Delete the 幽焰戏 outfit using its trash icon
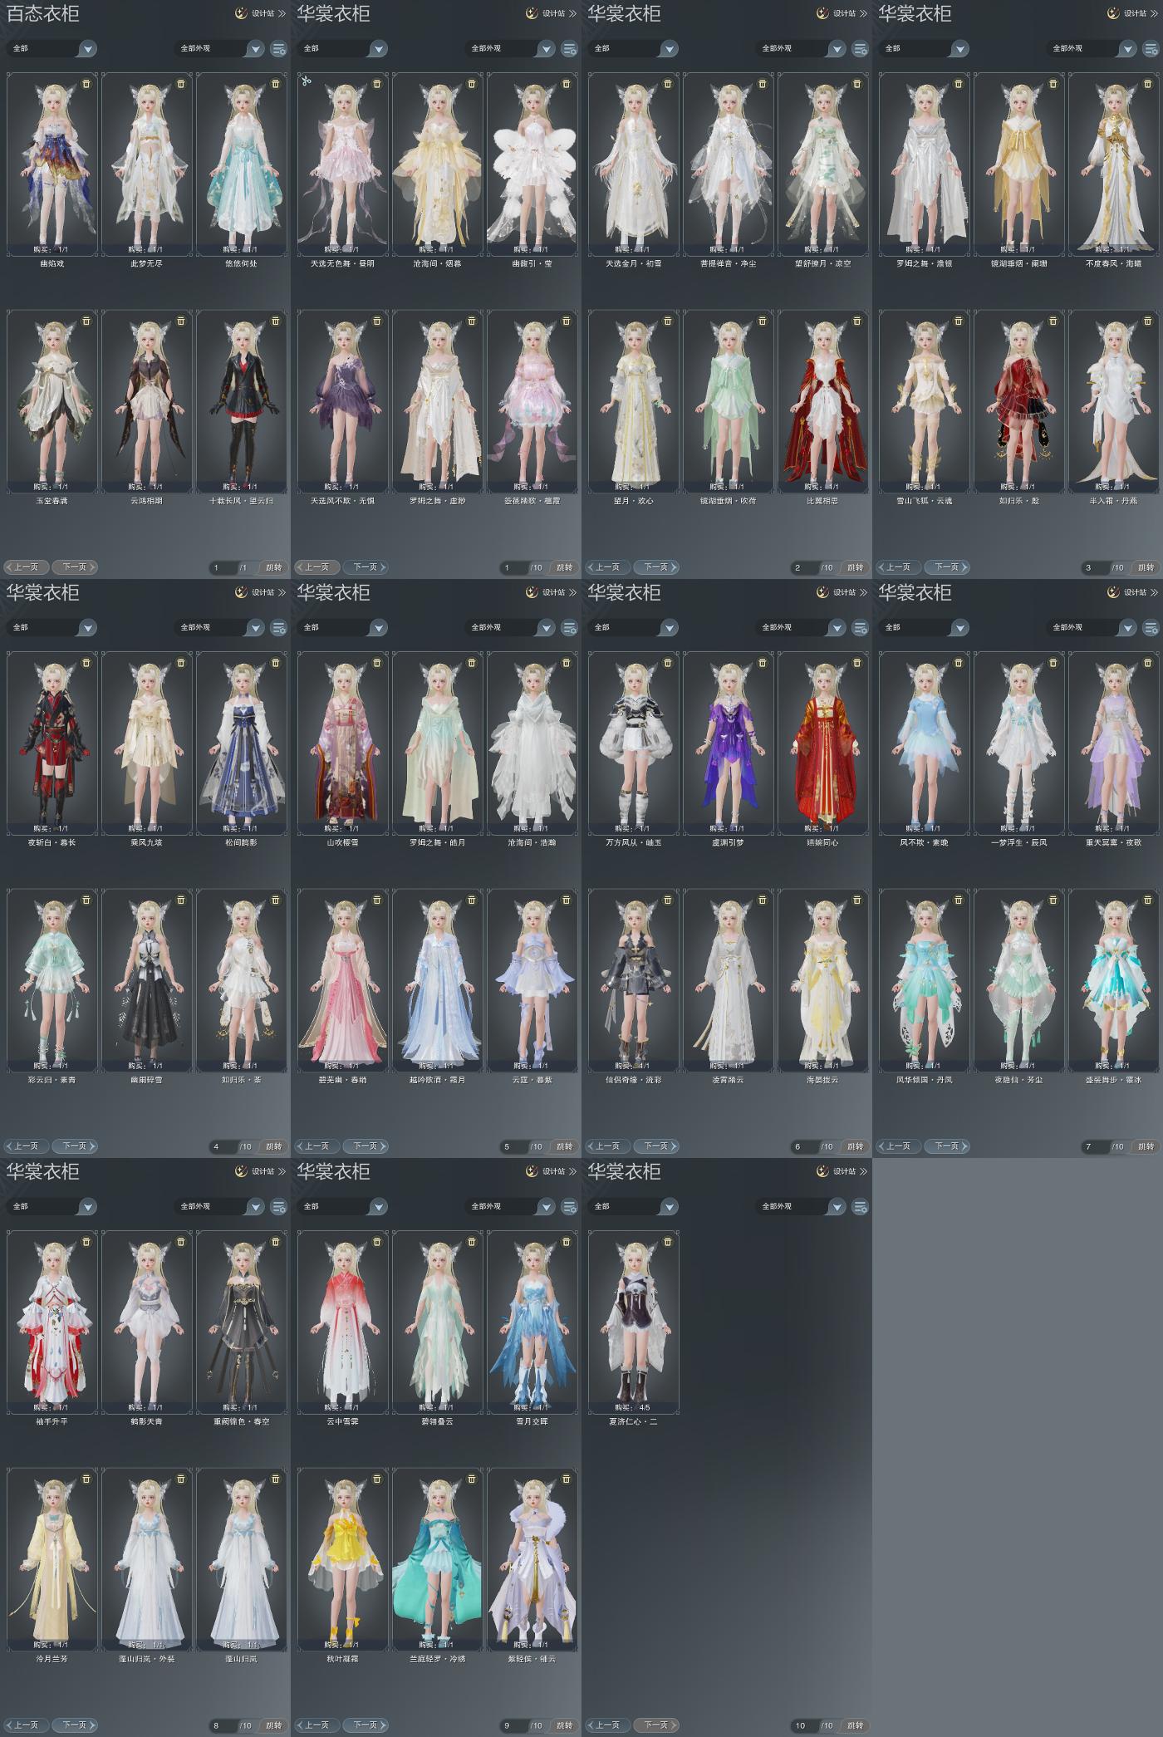 pos(86,83)
